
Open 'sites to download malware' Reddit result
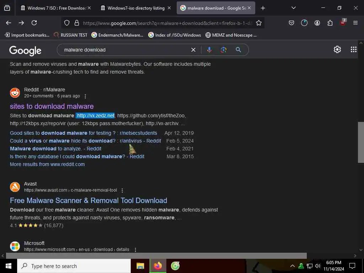click(x=52, y=106)
